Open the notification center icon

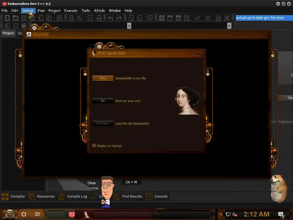[281, 215]
